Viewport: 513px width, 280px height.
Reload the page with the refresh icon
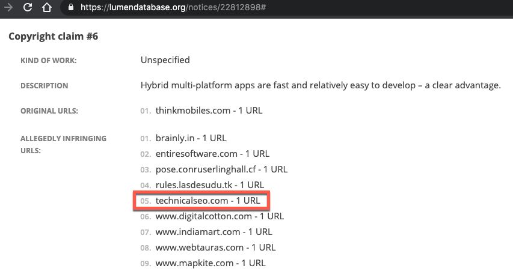point(28,7)
